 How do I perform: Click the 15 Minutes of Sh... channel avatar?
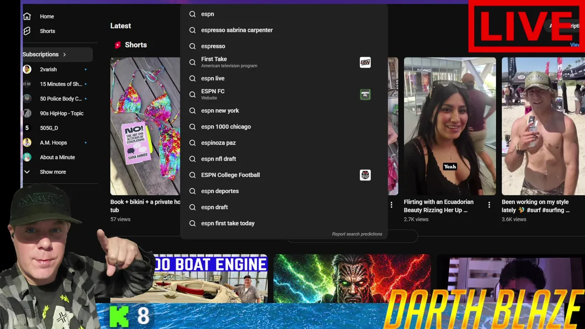pyautogui.click(x=27, y=84)
